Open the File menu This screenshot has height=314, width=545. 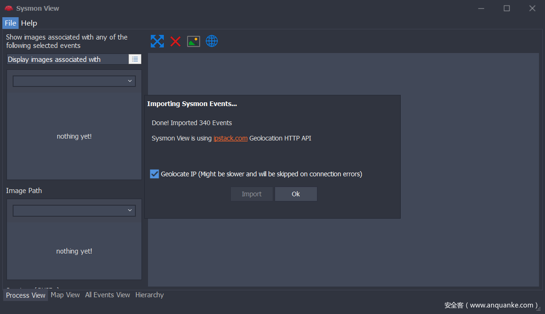point(10,23)
